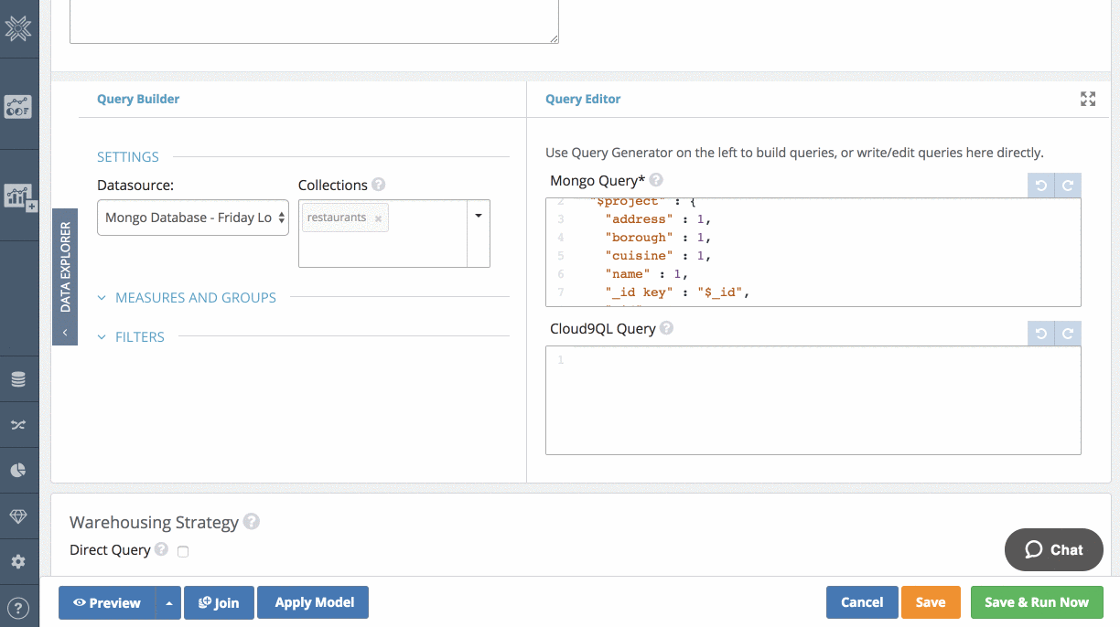1120x627 pixels.
Task: Open the help question mark sidebar icon
Action: (x=18, y=607)
